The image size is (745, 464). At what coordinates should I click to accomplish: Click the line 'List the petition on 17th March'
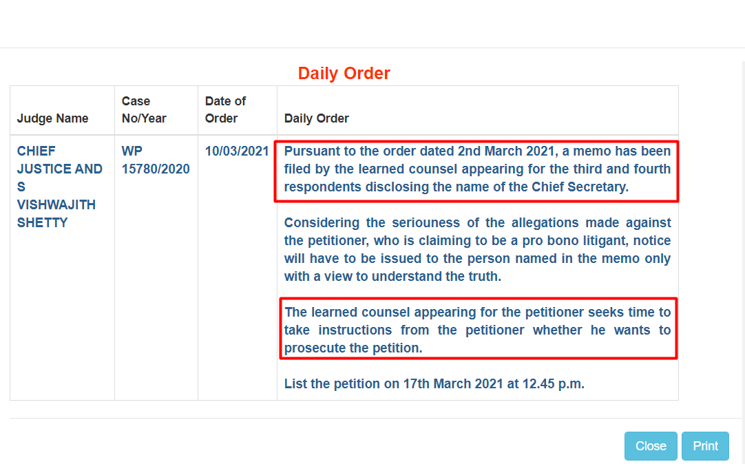(x=434, y=383)
